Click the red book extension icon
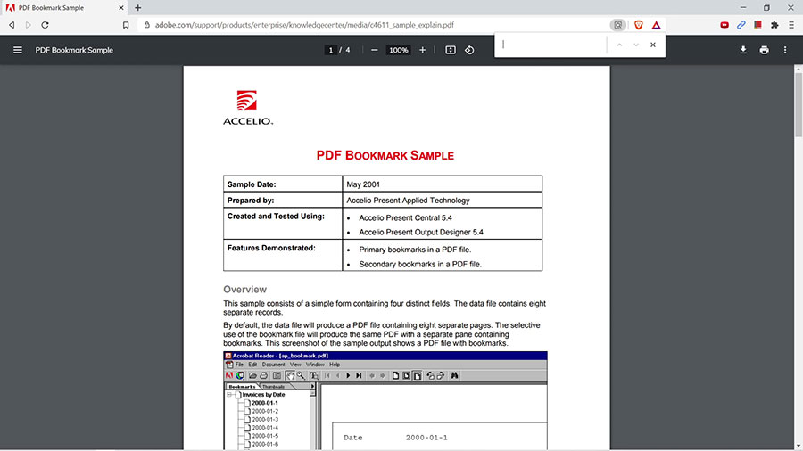This screenshot has height=451, width=803. 757,25
